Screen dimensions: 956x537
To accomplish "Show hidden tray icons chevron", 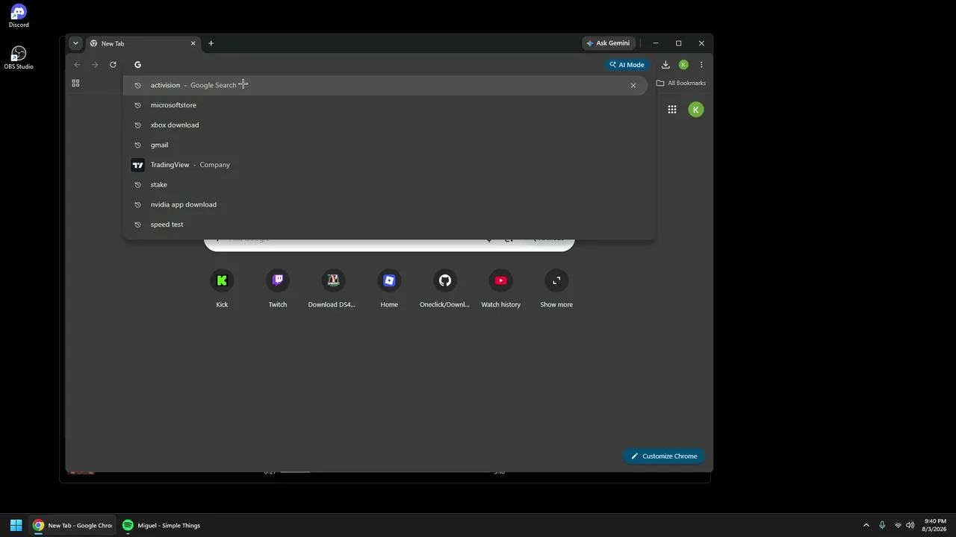I will [x=866, y=525].
